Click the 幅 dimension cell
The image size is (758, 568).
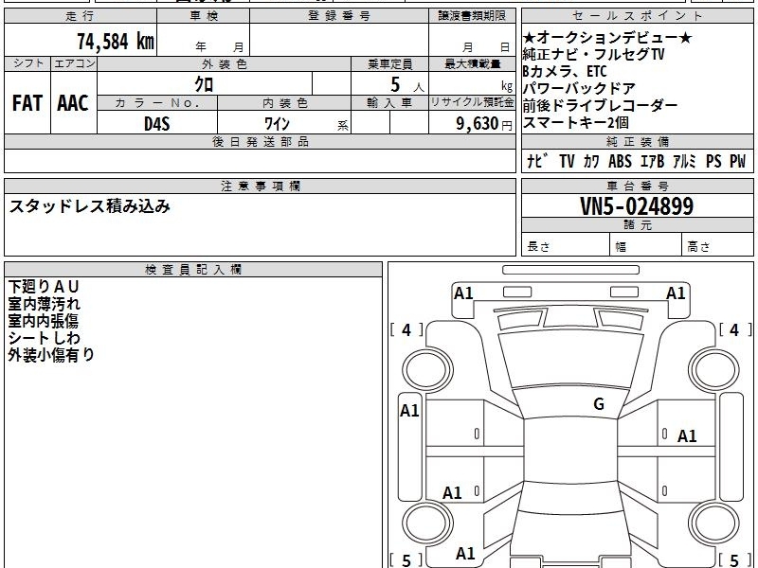click(646, 246)
